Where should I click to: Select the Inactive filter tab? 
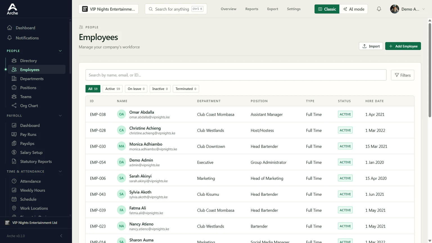(160, 89)
